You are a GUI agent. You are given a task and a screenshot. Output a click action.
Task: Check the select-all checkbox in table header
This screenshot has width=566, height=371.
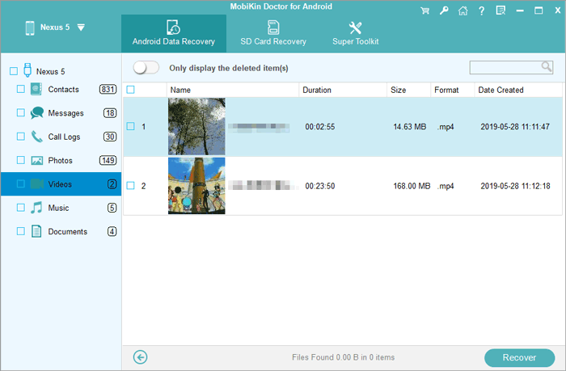tap(131, 90)
